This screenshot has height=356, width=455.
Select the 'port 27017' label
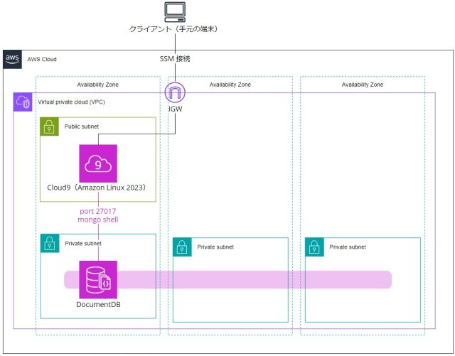98,211
